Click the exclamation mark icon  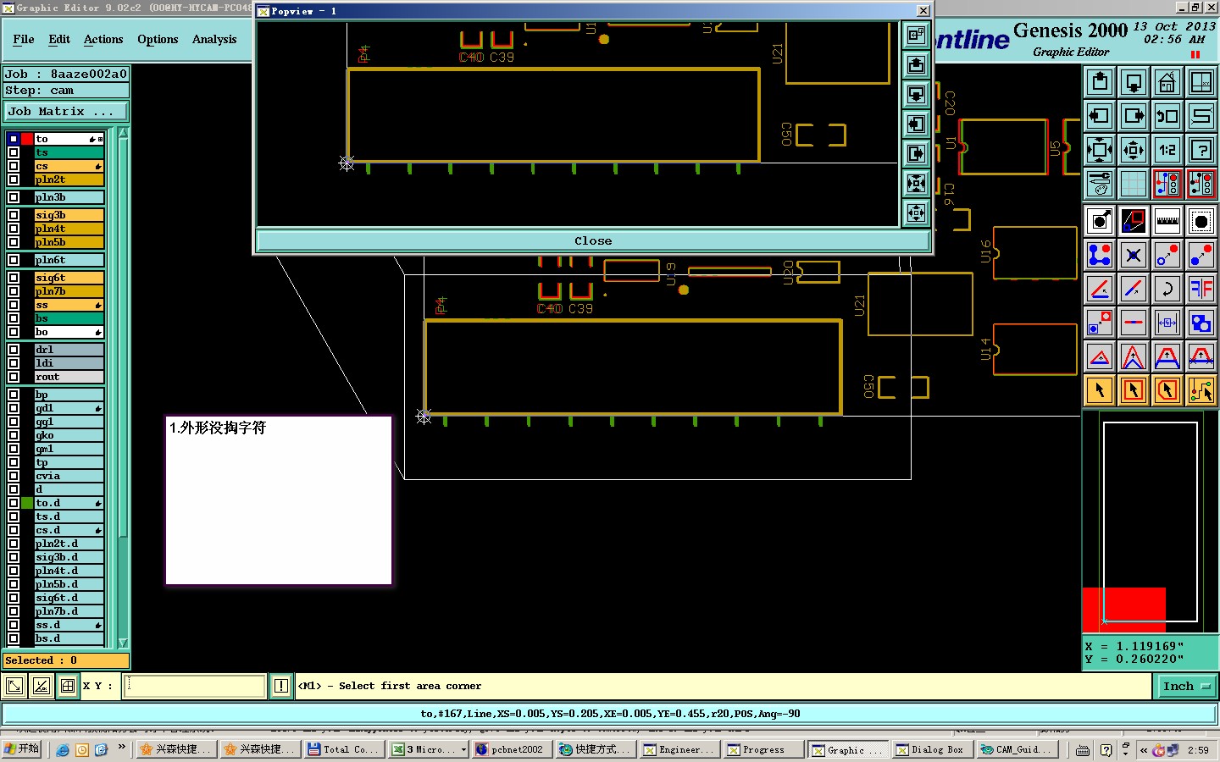click(x=281, y=686)
